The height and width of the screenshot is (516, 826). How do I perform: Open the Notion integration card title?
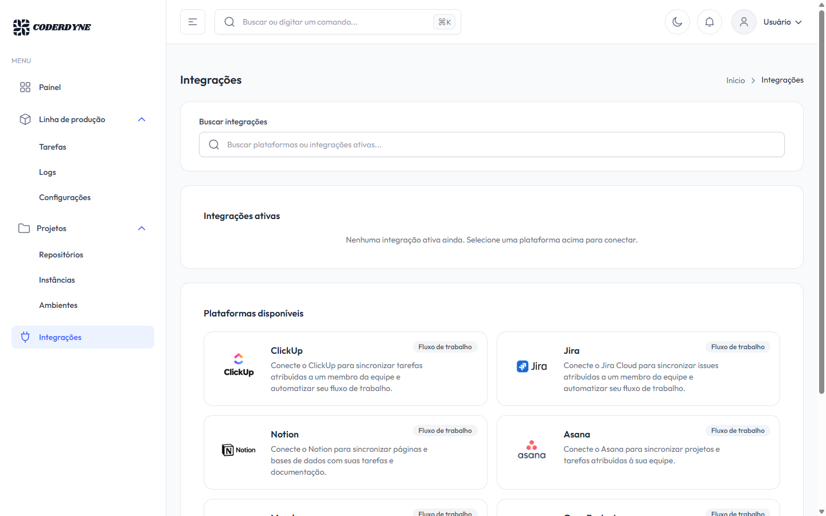(x=285, y=434)
